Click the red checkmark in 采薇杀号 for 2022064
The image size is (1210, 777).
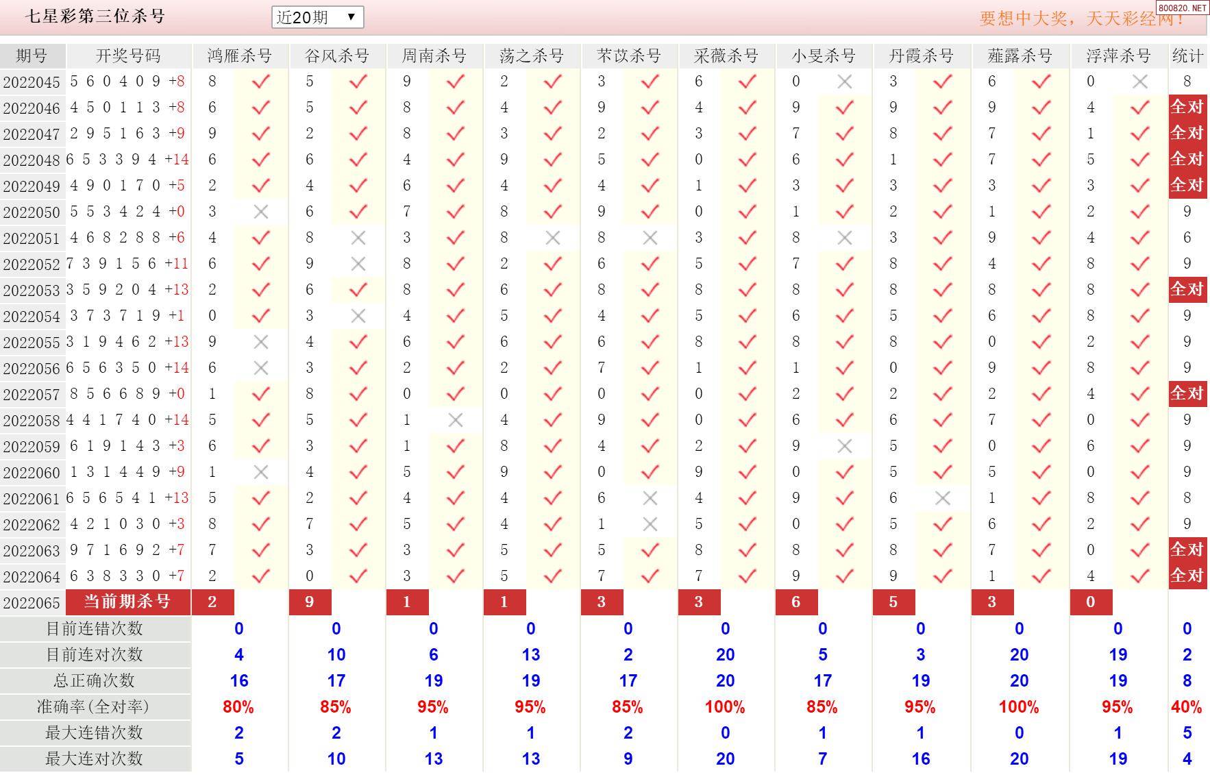(747, 576)
